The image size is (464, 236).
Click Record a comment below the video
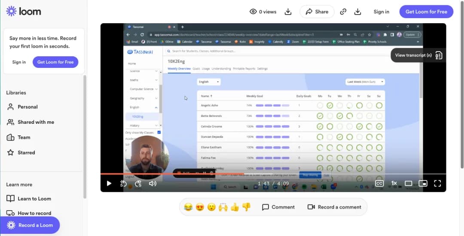[x=334, y=207]
